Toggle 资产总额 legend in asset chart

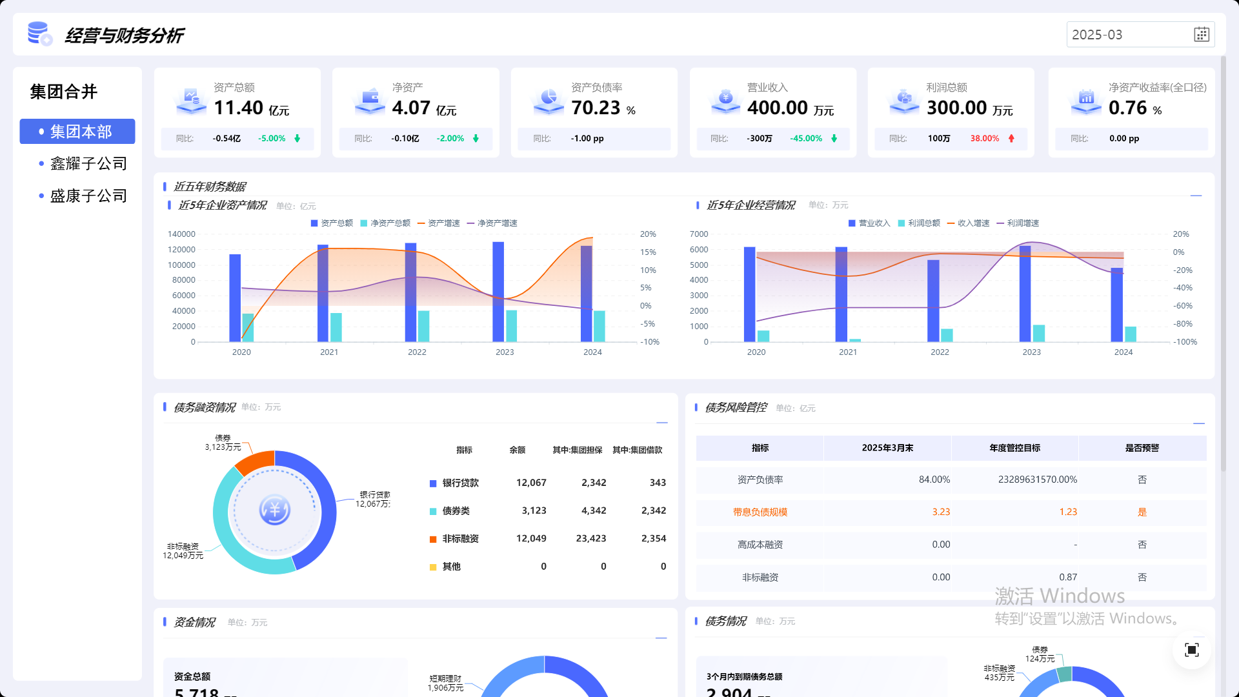click(x=332, y=223)
